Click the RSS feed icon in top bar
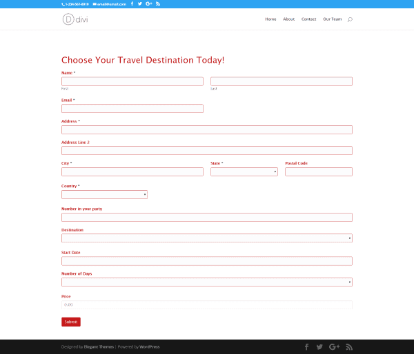Image resolution: width=414 pixels, height=354 pixels. pyautogui.click(x=158, y=3)
